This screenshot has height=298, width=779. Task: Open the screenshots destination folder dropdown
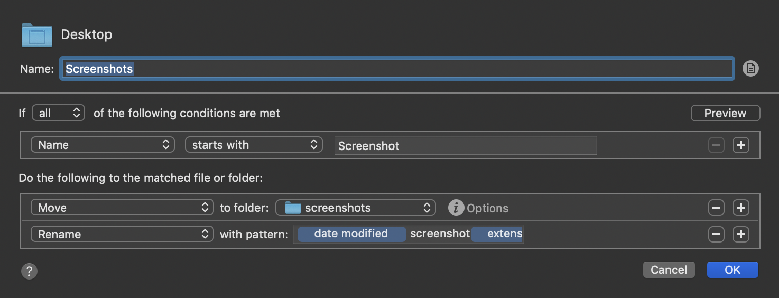click(356, 208)
